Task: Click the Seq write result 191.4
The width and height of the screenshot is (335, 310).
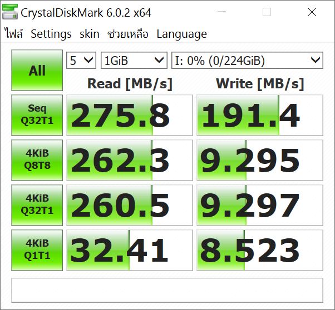Action: click(x=260, y=115)
